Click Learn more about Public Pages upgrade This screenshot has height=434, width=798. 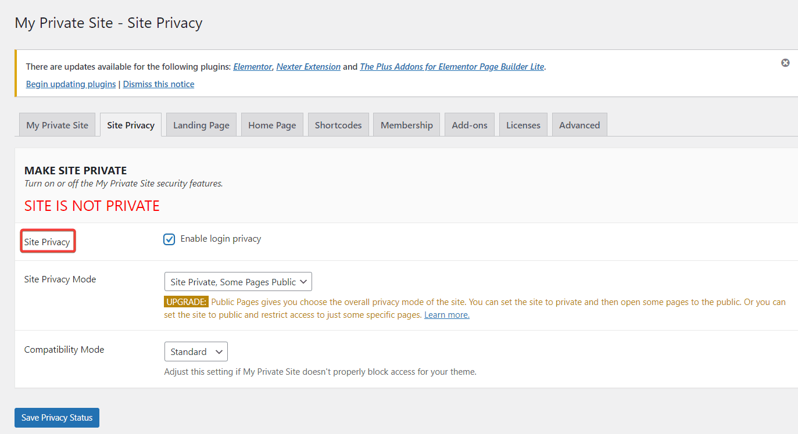click(x=446, y=314)
